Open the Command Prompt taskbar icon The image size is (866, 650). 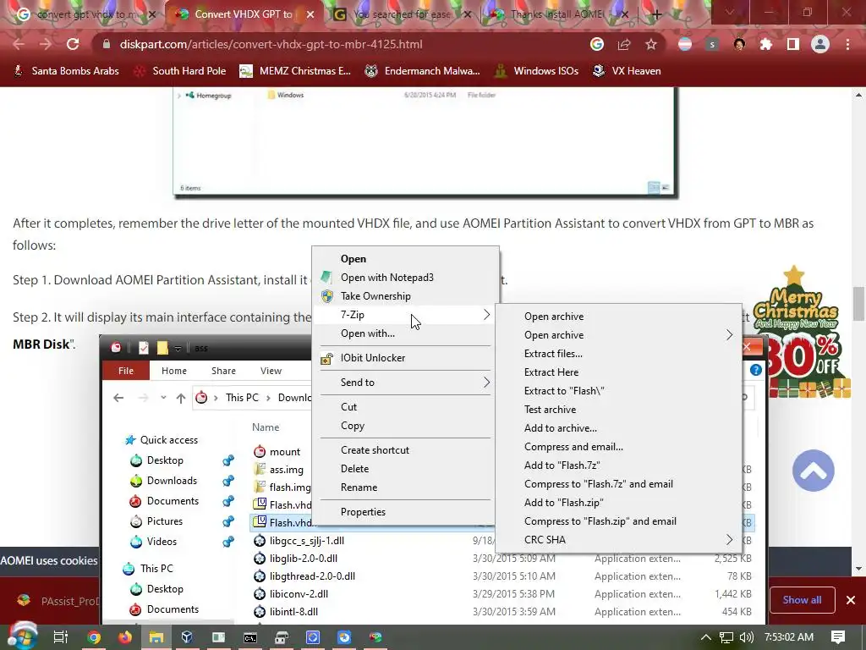(x=249, y=637)
